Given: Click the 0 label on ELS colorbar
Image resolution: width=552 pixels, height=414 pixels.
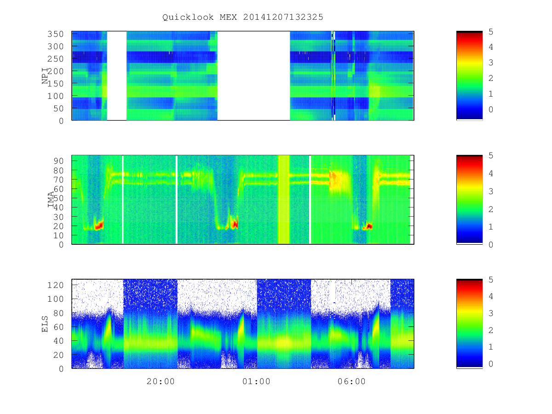Looking at the screenshot, I should (x=491, y=363).
